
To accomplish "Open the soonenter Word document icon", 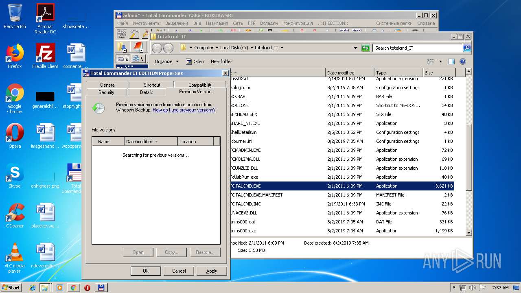I will click(x=76, y=56).
